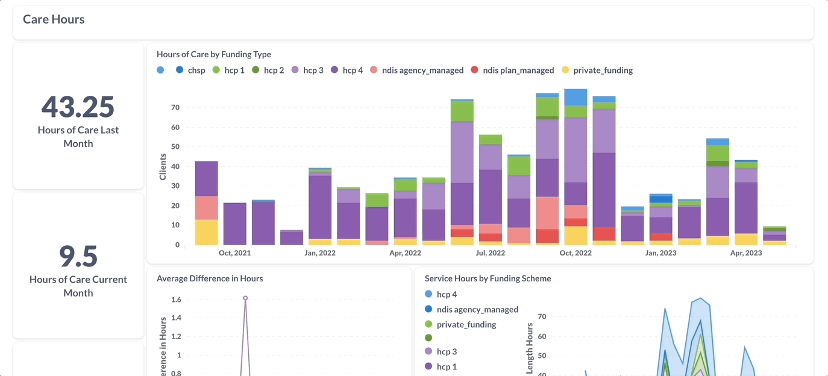The image size is (828, 376).
Task: Click hcp 3 legend item in Funding Scheme chart
Action: 447,352
